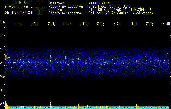This screenshot has height=109, width=171.
Task: Click the tallest yellow peak at amplitude graph start
Action: point(6,105)
